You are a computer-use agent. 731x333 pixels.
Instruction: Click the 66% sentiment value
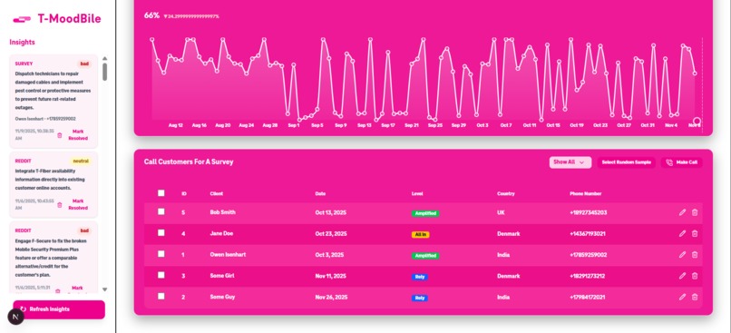(x=151, y=15)
